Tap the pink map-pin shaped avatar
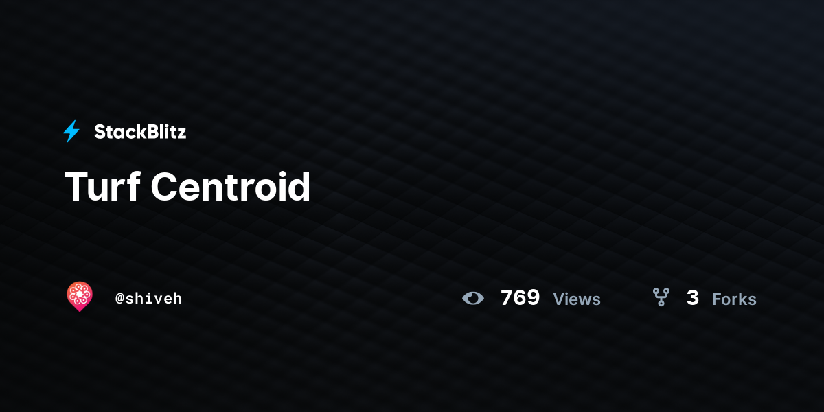Screen dimensions: 824x412 [x=80, y=297]
